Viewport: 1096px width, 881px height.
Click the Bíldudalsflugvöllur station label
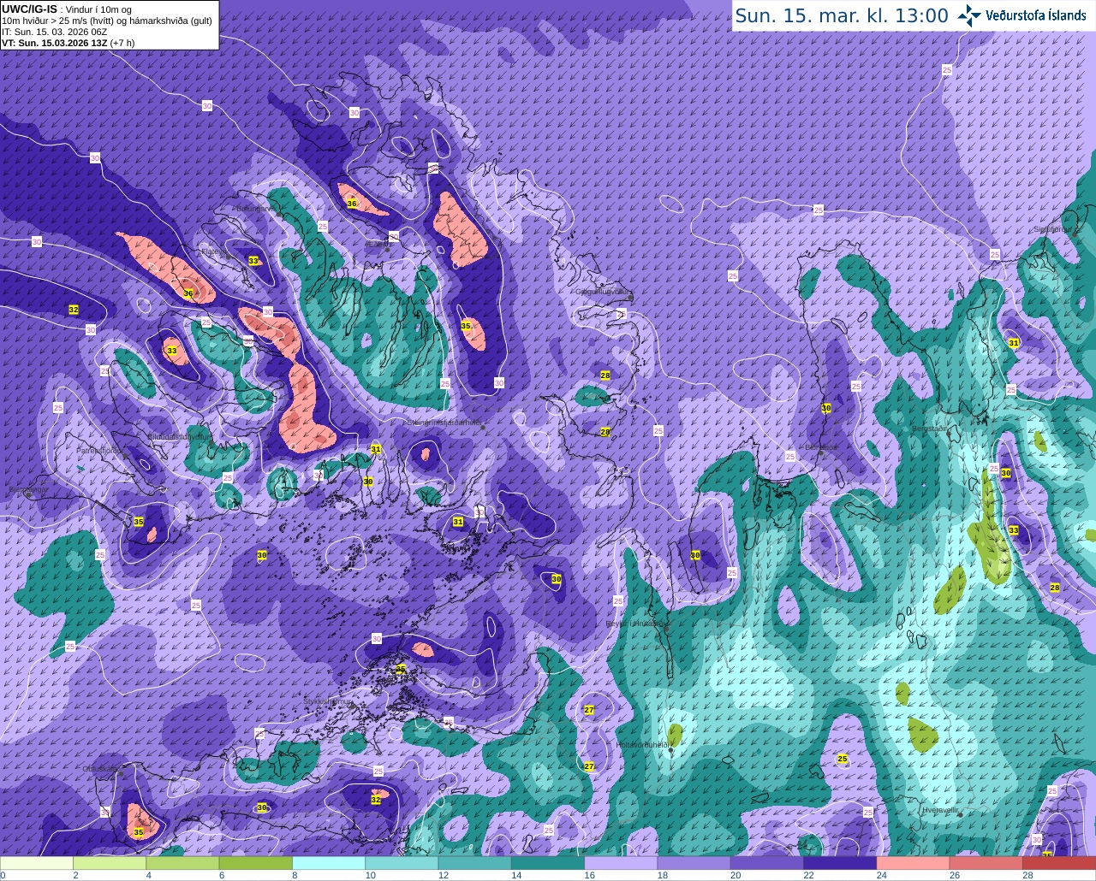click(179, 436)
